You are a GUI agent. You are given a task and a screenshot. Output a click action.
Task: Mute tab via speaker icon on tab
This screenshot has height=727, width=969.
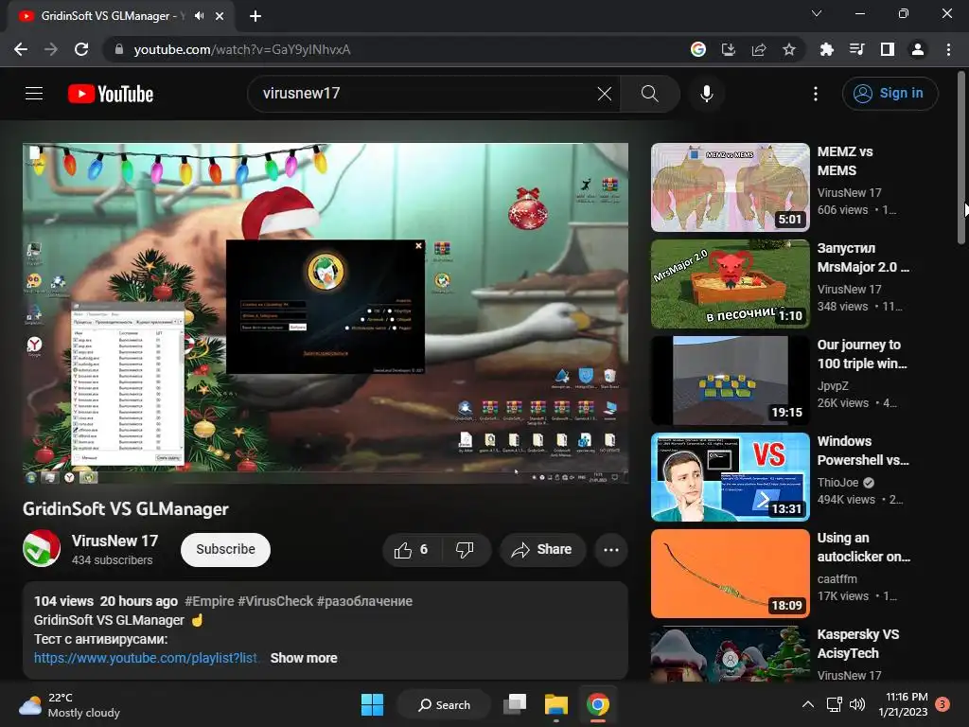(x=199, y=16)
